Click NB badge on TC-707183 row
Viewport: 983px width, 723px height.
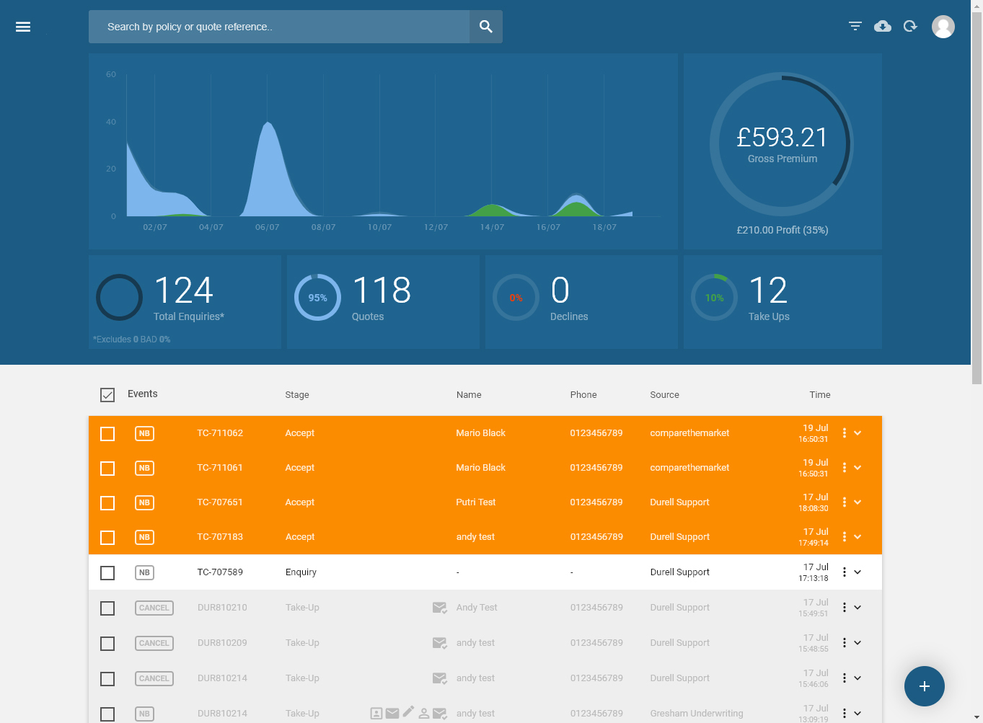[144, 537]
